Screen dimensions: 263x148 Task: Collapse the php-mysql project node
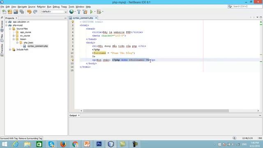(7, 25)
